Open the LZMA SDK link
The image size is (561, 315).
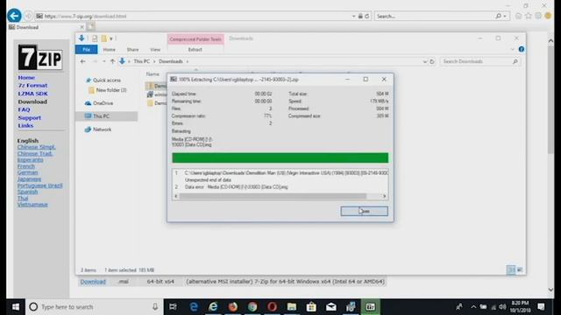[x=32, y=94]
